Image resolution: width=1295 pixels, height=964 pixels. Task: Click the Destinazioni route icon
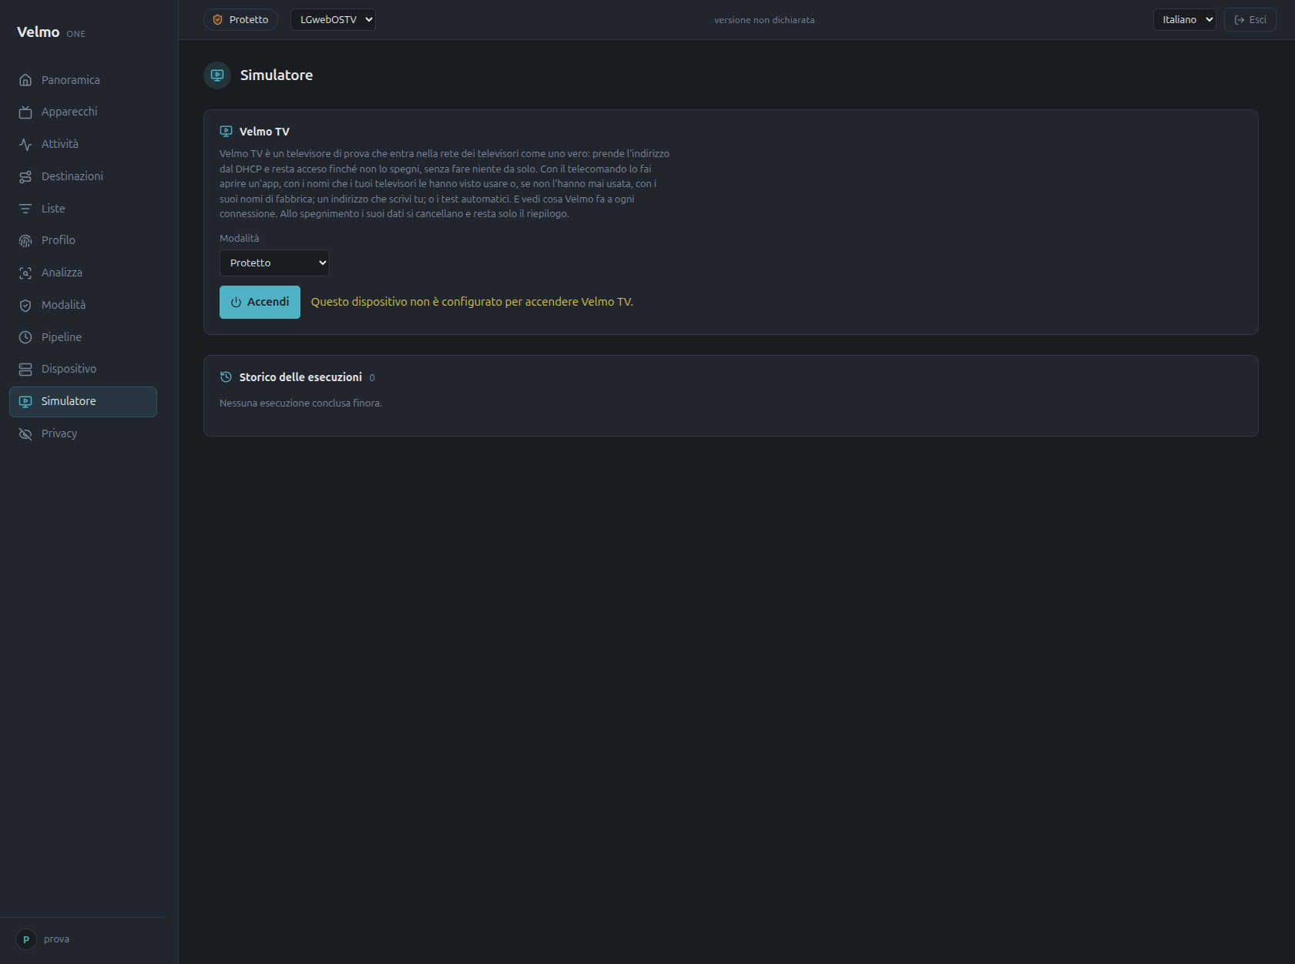tap(25, 176)
